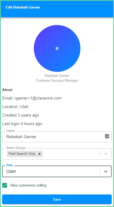
Task: Click the User value in Role field
Action: (x=11, y=171)
